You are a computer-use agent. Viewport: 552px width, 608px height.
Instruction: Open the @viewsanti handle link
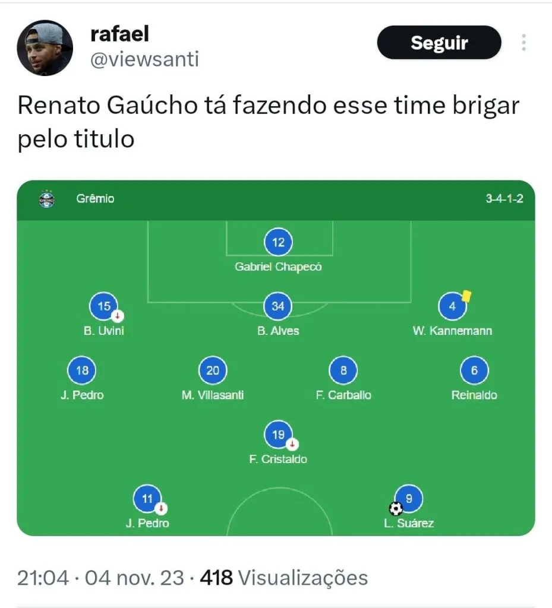(x=144, y=59)
